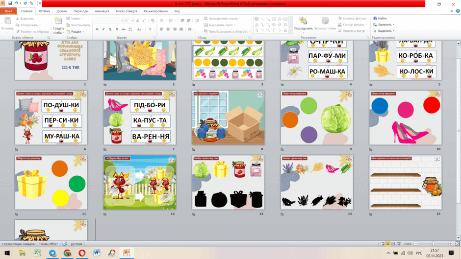Click the Windows Start button
Image resolution: width=461 pixels, height=259 pixels.
[x=7, y=253]
